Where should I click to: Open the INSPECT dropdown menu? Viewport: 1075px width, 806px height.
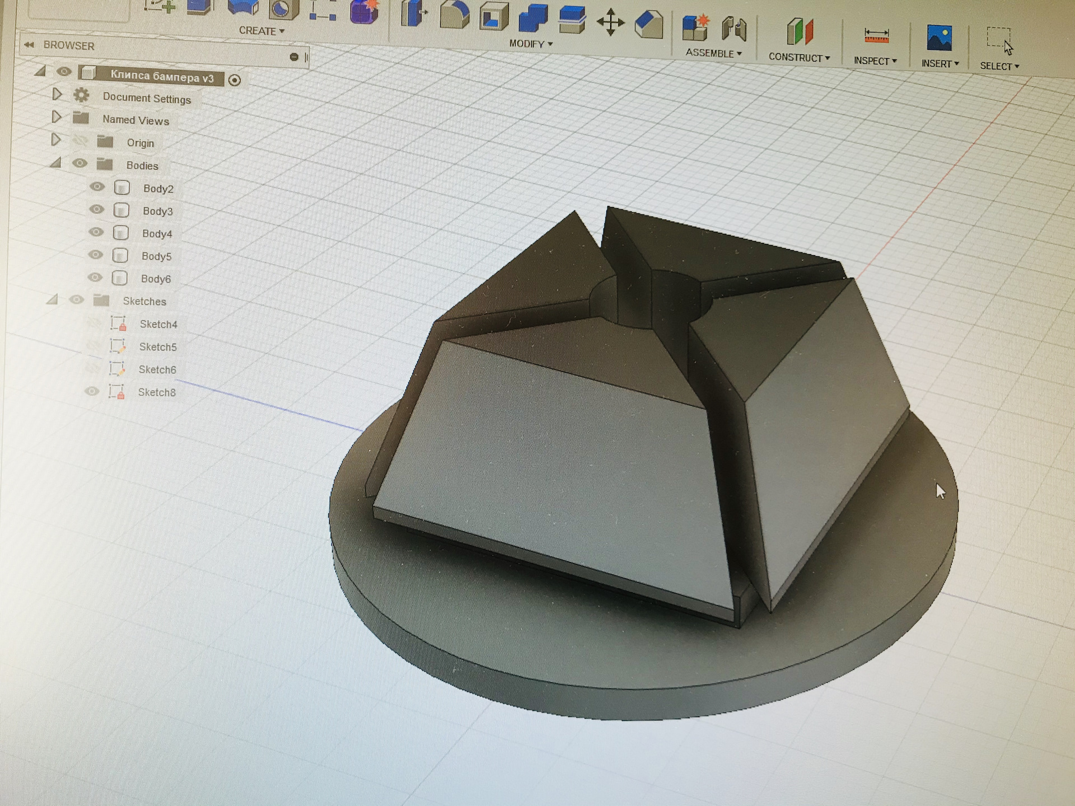click(875, 60)
